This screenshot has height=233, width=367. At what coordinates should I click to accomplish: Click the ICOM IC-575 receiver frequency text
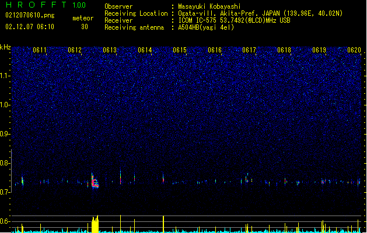coord(235,20)
